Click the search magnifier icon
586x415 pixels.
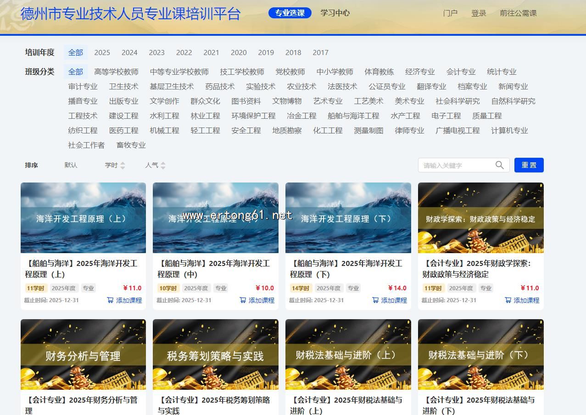click(x=500, y=165)
